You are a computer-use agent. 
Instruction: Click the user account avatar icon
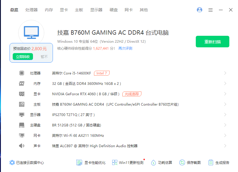[200, 10]
